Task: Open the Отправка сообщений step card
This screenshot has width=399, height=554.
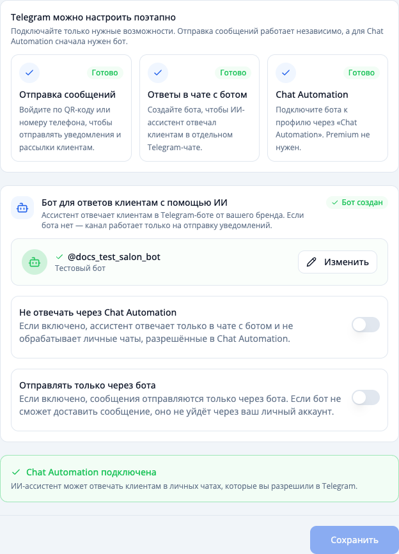Action: tap(72, 108)
